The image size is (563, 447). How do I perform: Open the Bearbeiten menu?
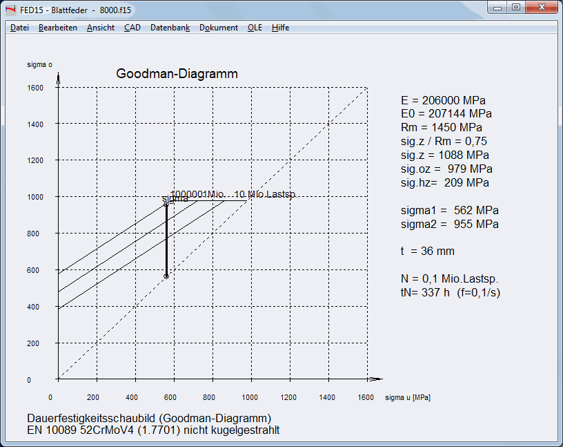point(58,28)
